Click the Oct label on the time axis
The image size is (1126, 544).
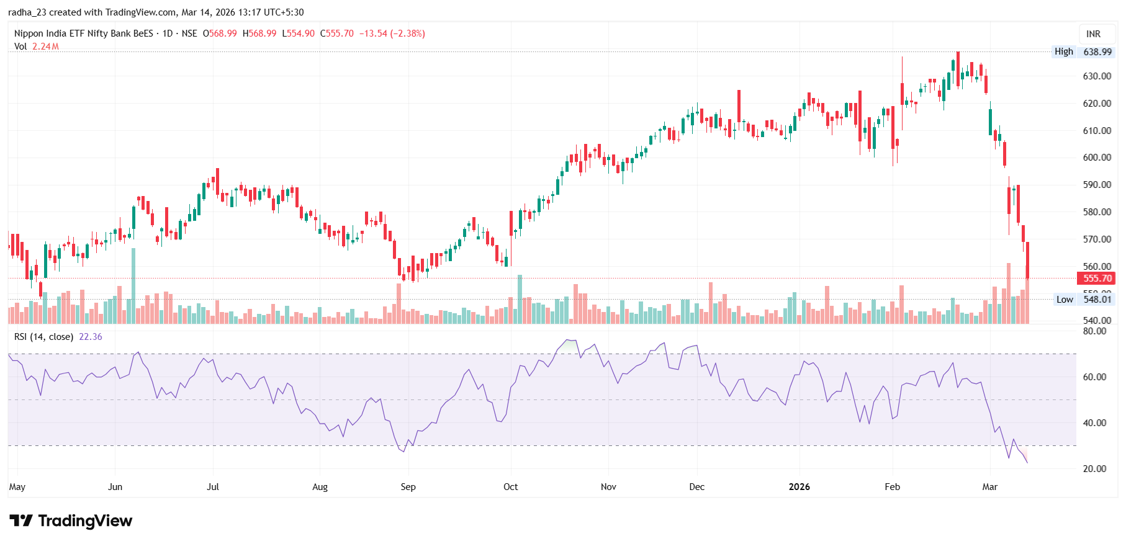[511, 487]
